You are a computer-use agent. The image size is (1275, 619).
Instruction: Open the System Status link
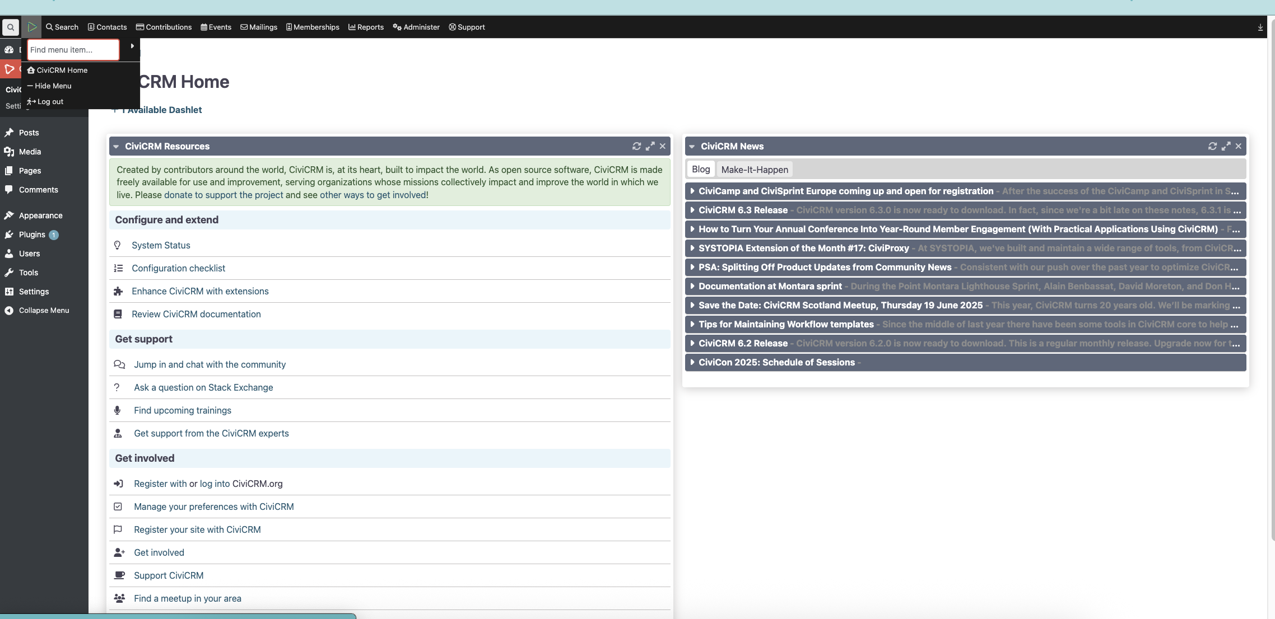pyautogui.click(x=161, y=245)
